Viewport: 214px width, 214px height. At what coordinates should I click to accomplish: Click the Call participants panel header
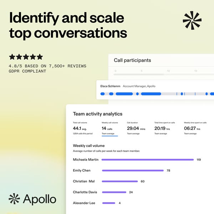tap(132, 60)
